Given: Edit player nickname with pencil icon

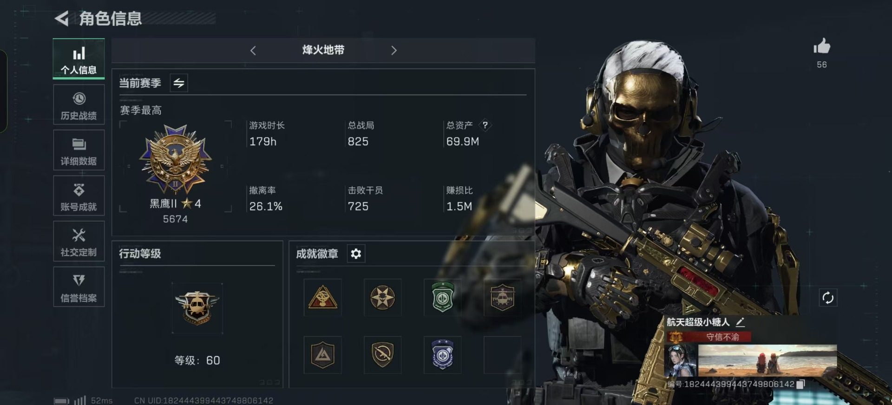Looking at the screenshot, I should point(740,322).
